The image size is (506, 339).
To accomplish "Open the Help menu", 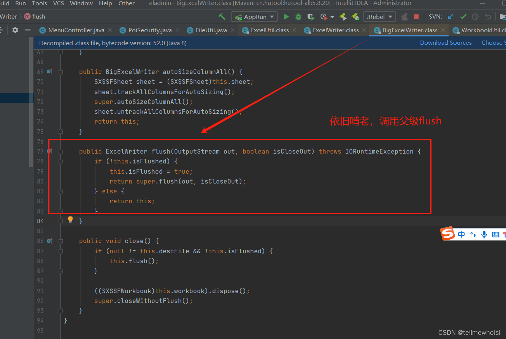I will (105, 3).
